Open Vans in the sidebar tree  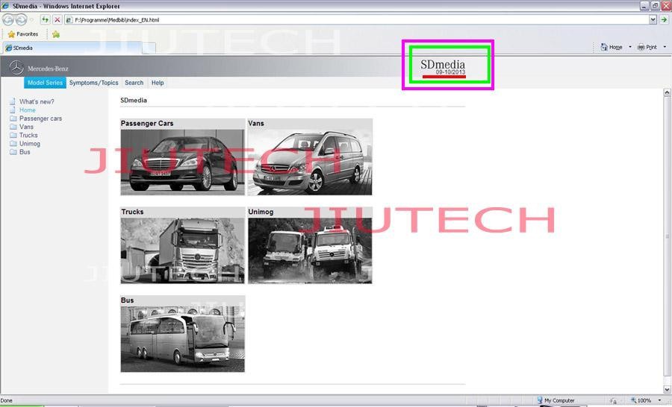[26, 127]
